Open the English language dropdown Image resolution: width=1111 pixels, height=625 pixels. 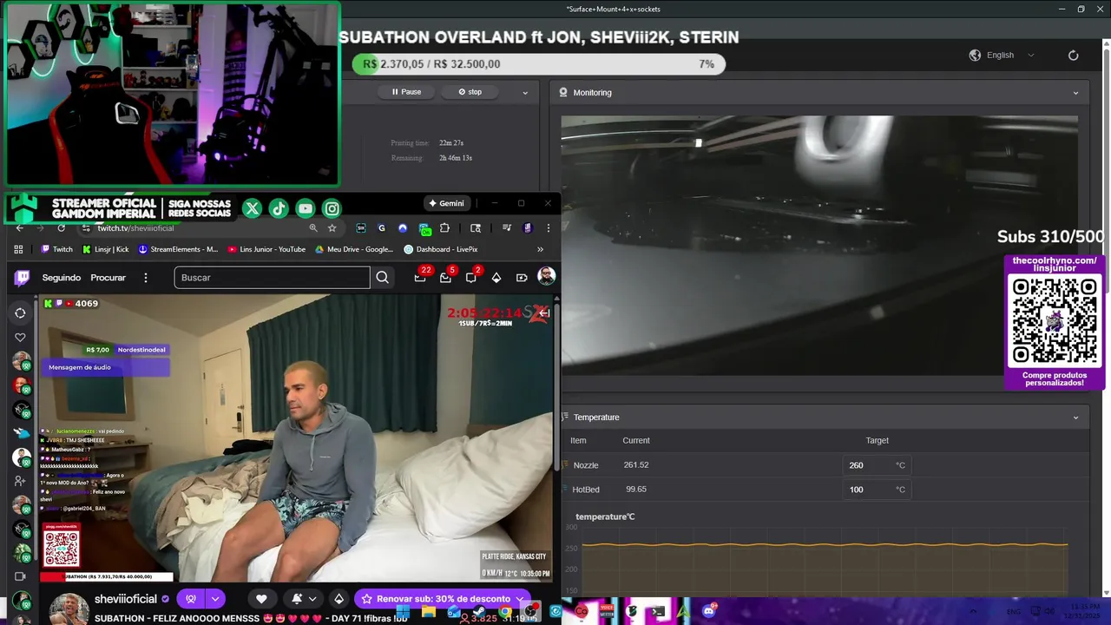(x=1003, y=56)
